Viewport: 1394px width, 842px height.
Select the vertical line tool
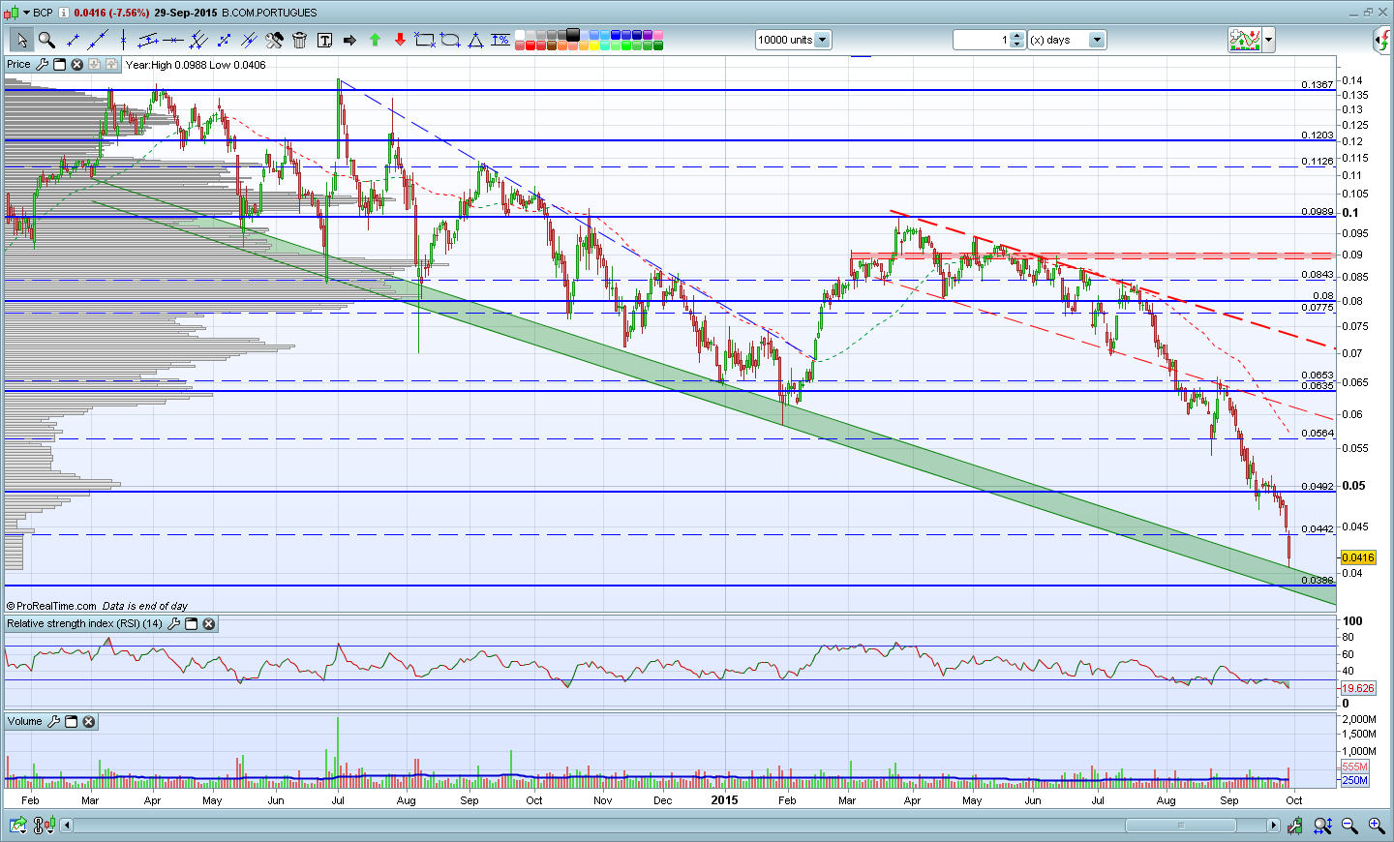tap(123, 40)
